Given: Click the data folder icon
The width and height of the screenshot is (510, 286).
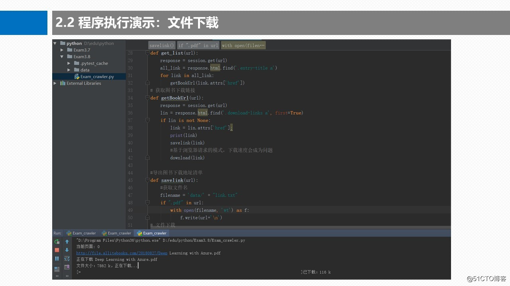Looking at the screenshot, I should pos(76,70).
